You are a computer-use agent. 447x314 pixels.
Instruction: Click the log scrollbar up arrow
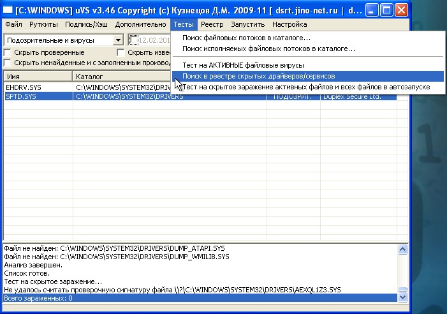402,250
